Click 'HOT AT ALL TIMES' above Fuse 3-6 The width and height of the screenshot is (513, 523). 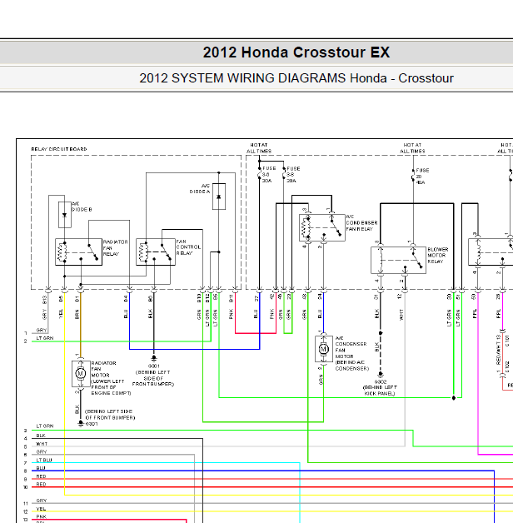click(259, 148)
